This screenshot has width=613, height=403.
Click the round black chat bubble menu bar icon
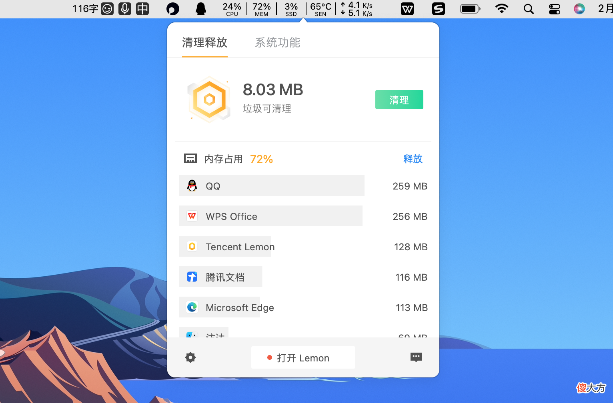coord(173,9)
